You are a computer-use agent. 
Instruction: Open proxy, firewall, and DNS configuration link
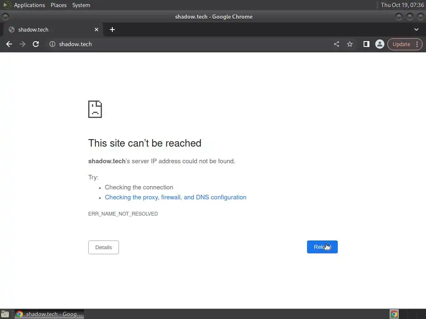coord(176,197)
